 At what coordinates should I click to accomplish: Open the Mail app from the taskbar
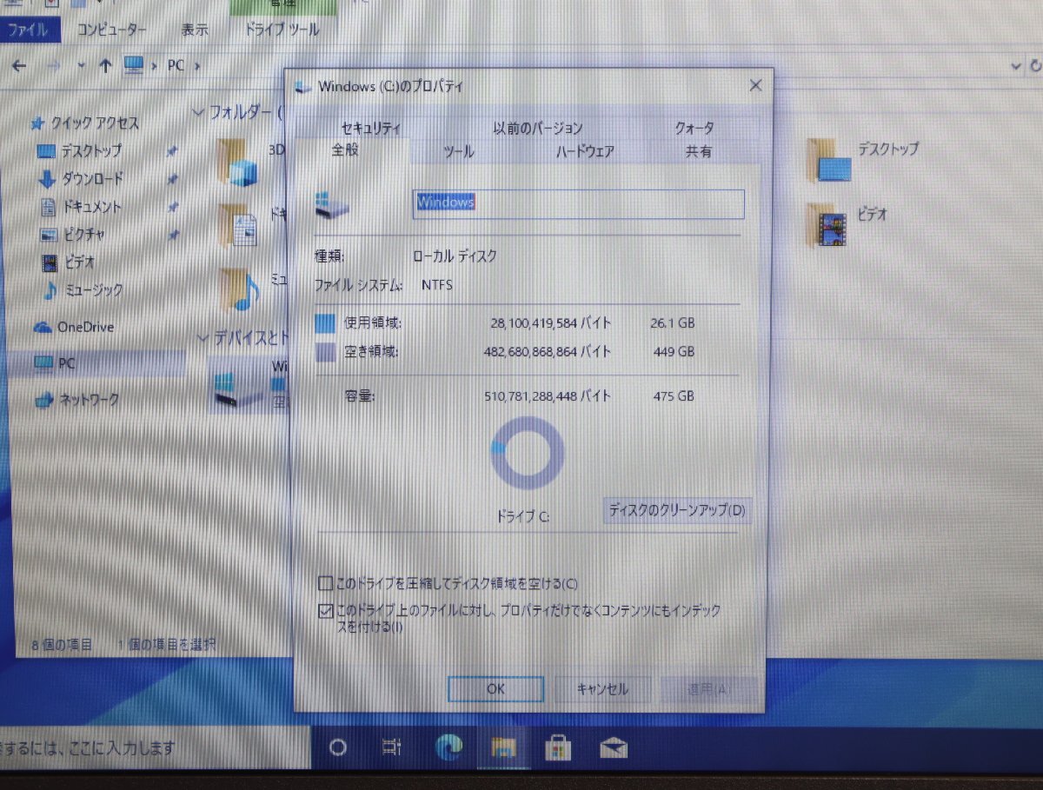coord(613,747)
